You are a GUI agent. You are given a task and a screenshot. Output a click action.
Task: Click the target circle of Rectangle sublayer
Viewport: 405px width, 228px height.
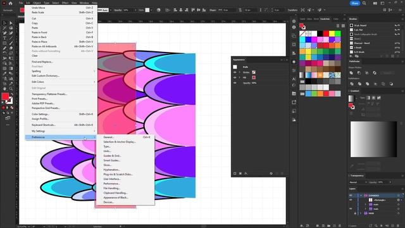tap(398, 200)
